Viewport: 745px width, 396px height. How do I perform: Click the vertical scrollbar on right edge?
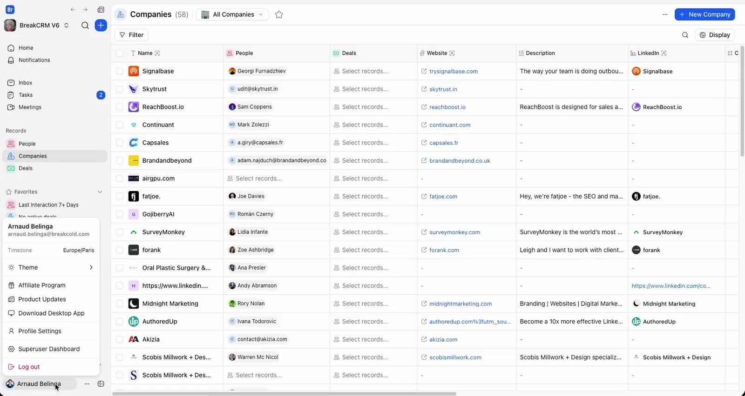click(742, 100)
